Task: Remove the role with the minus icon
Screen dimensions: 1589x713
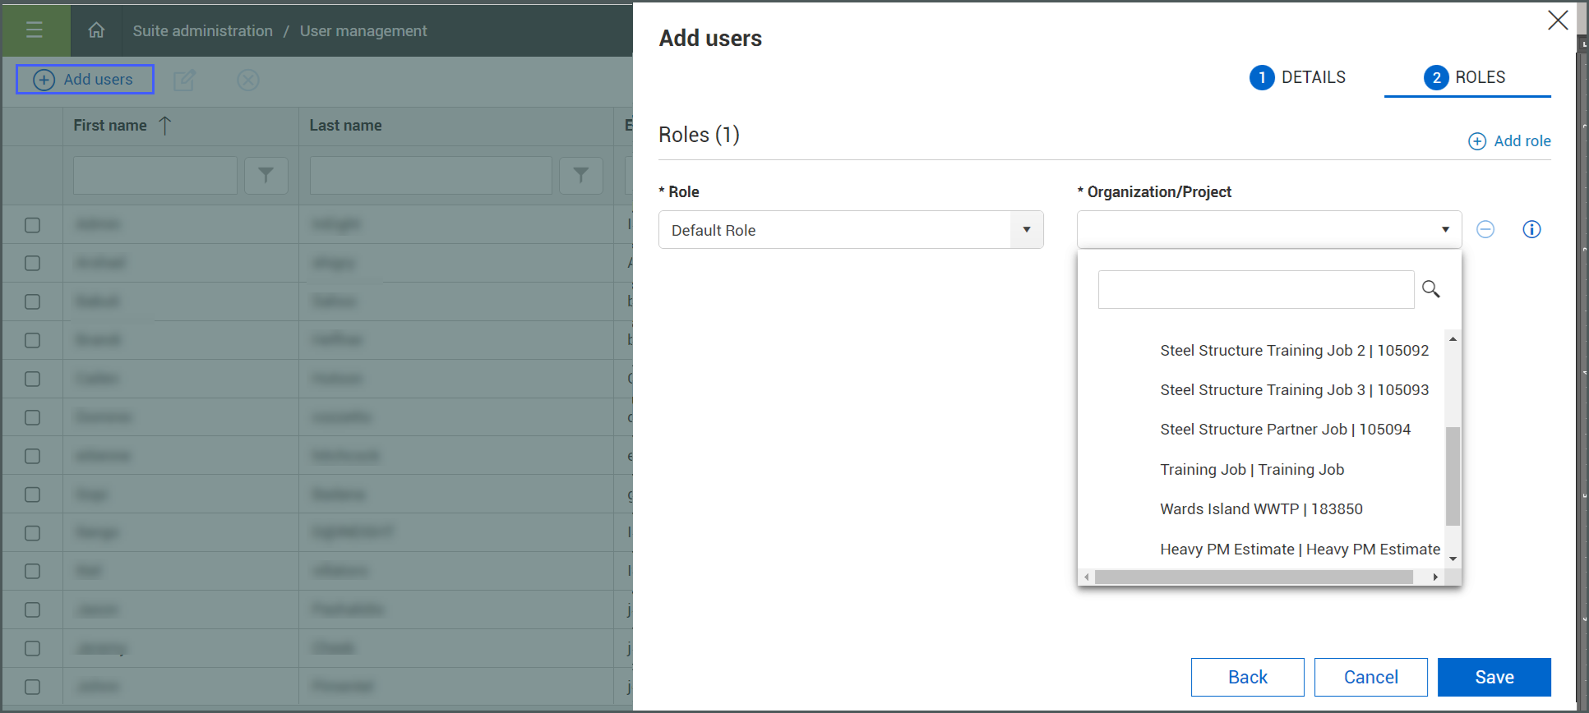Action: [x=1485, y=230]
